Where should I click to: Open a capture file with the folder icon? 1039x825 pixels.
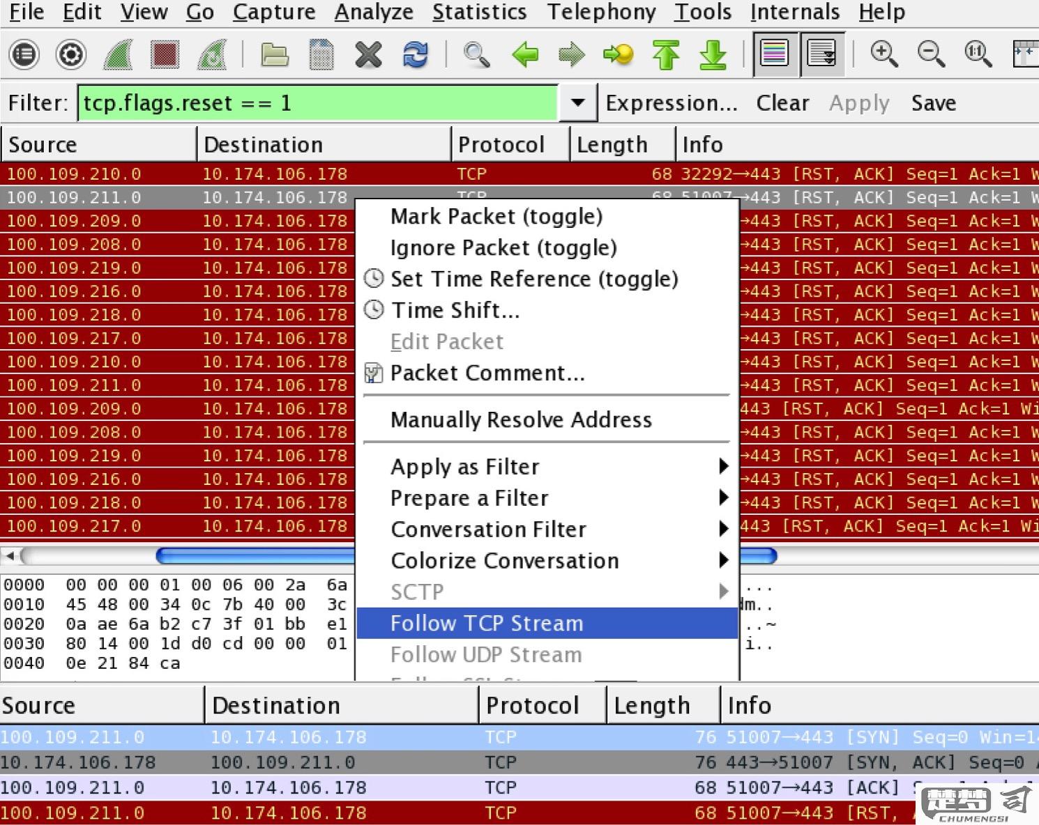274,54
